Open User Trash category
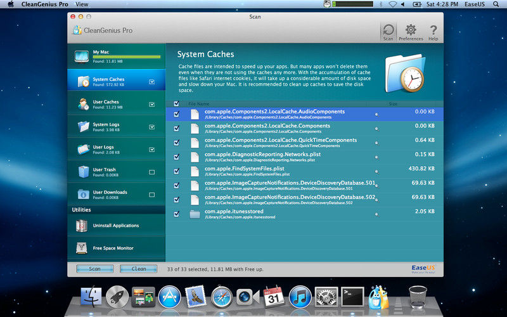This screenshot has height=317, width=507. click(117, 172)
